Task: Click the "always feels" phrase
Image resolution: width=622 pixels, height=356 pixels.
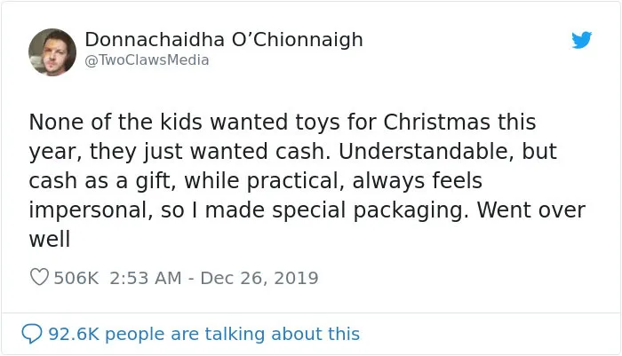Action: [417, 180]
